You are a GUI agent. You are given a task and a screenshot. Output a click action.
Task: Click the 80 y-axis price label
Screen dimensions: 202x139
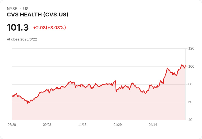[190, 84]
